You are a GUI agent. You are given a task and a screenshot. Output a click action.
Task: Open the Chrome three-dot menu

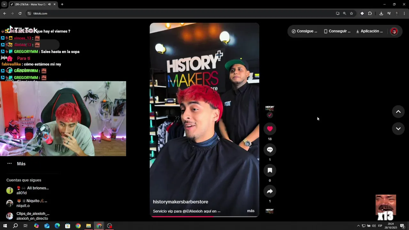[x=405, y=13]
